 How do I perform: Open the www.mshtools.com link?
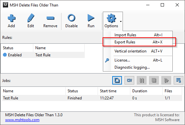tap(22, 120)
